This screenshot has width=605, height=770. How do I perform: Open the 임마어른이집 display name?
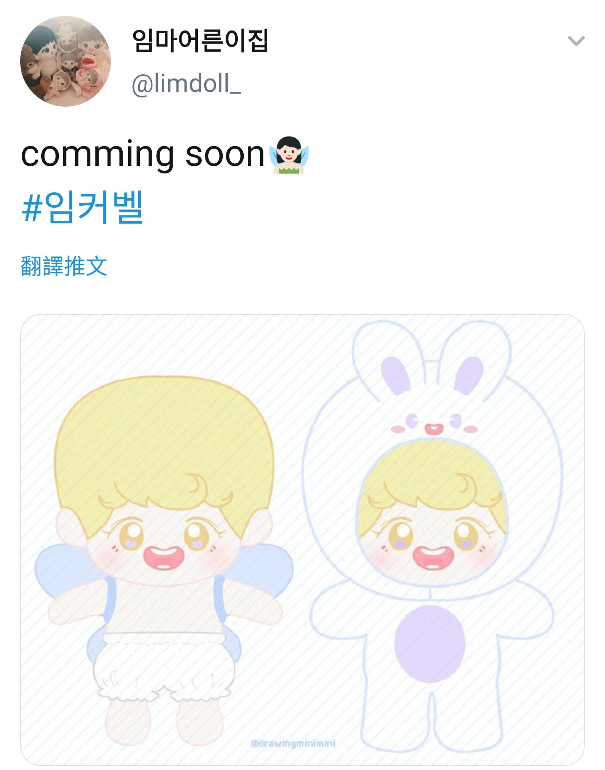200,41
